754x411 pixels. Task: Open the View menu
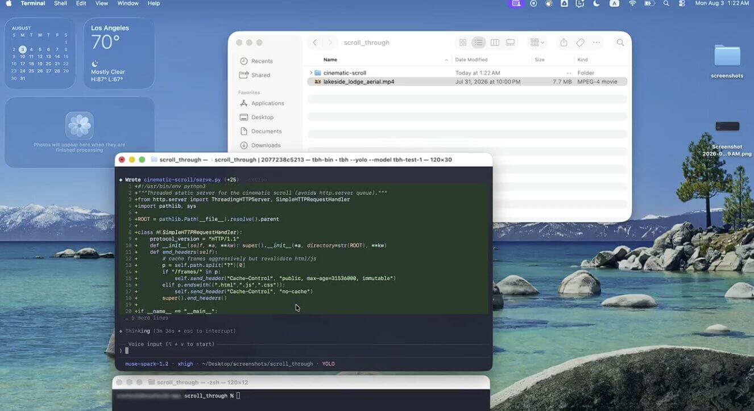(x=102, y=3)
